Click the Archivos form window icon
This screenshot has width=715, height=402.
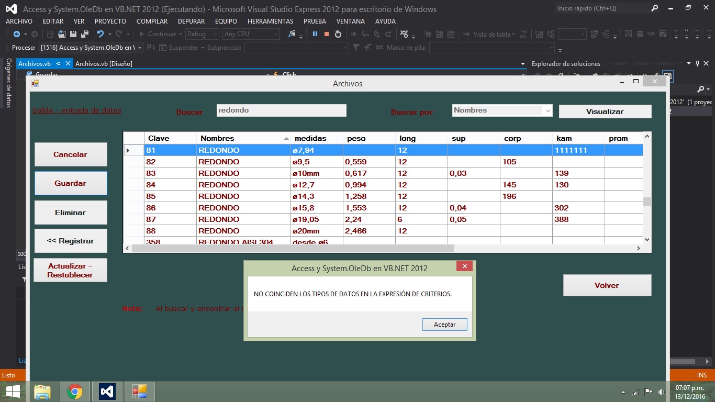[35, 83]
